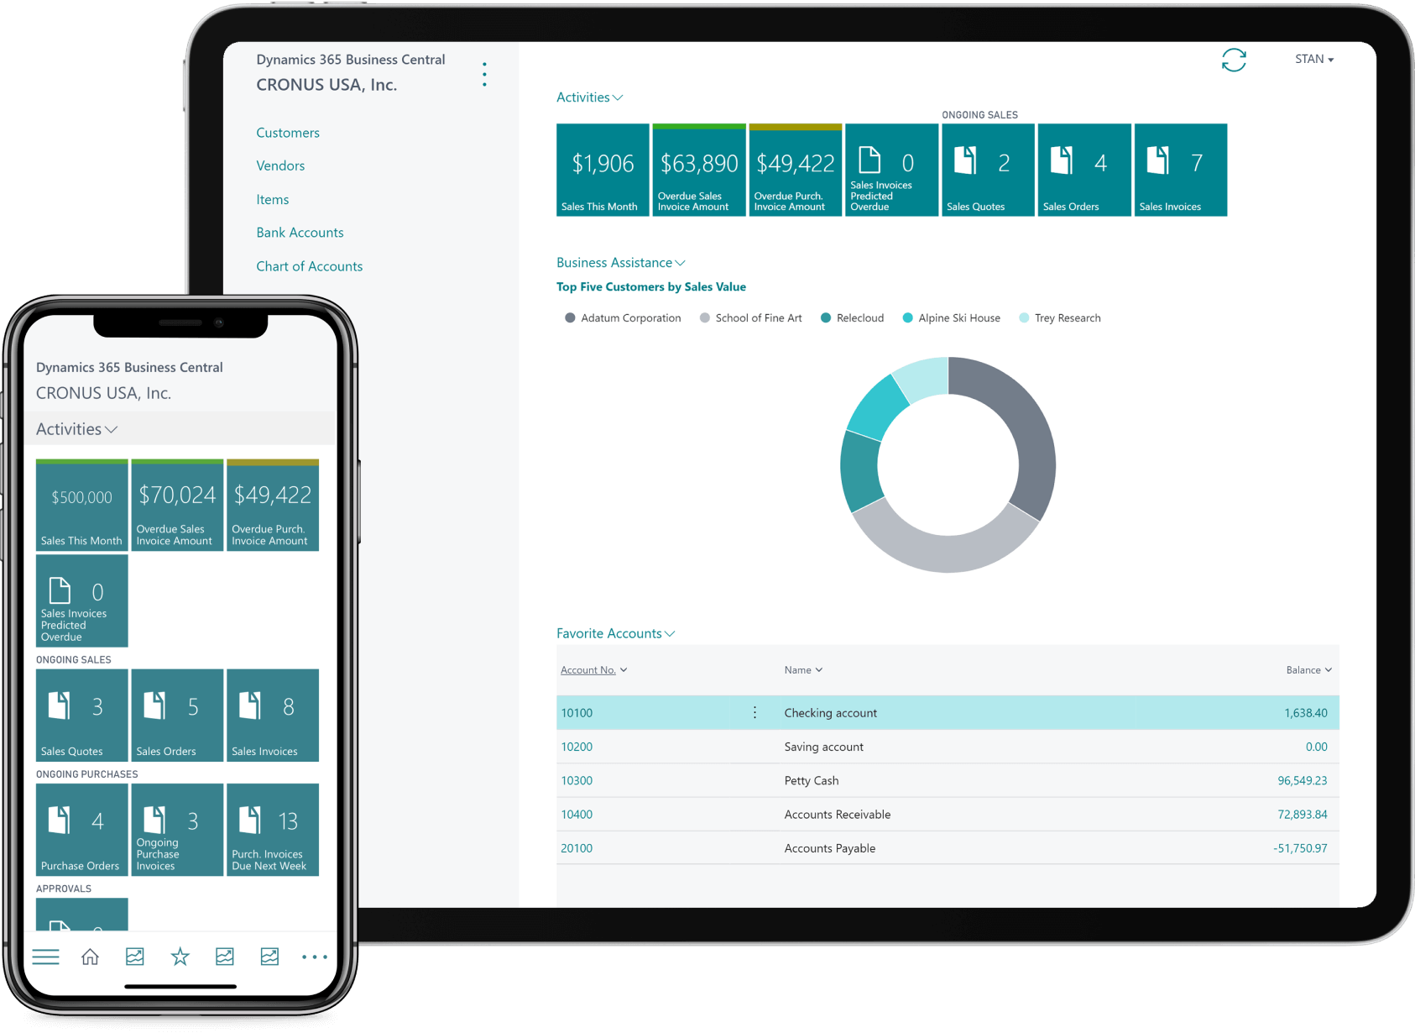Open Ongoing Purchase Invoices tile on phone
This screenshot has width=1415, height=1033.
[x=177, y=830]
